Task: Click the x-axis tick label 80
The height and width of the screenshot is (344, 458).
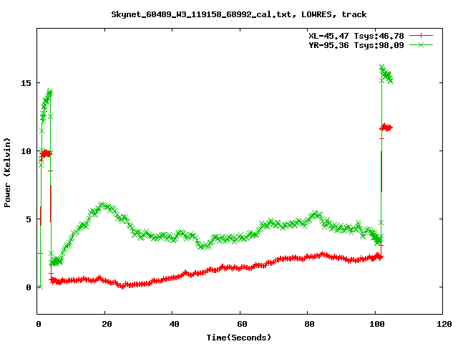Action: [x=310, y=324]
